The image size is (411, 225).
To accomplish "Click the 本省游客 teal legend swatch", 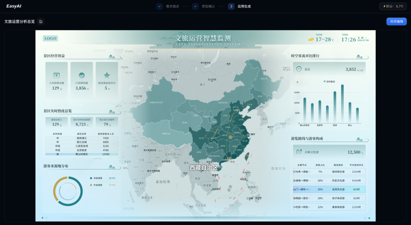I will click(91, 178).
